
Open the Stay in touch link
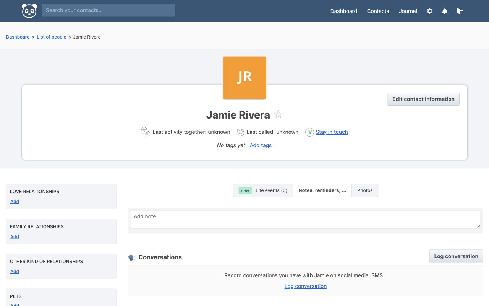coord(332,132)
